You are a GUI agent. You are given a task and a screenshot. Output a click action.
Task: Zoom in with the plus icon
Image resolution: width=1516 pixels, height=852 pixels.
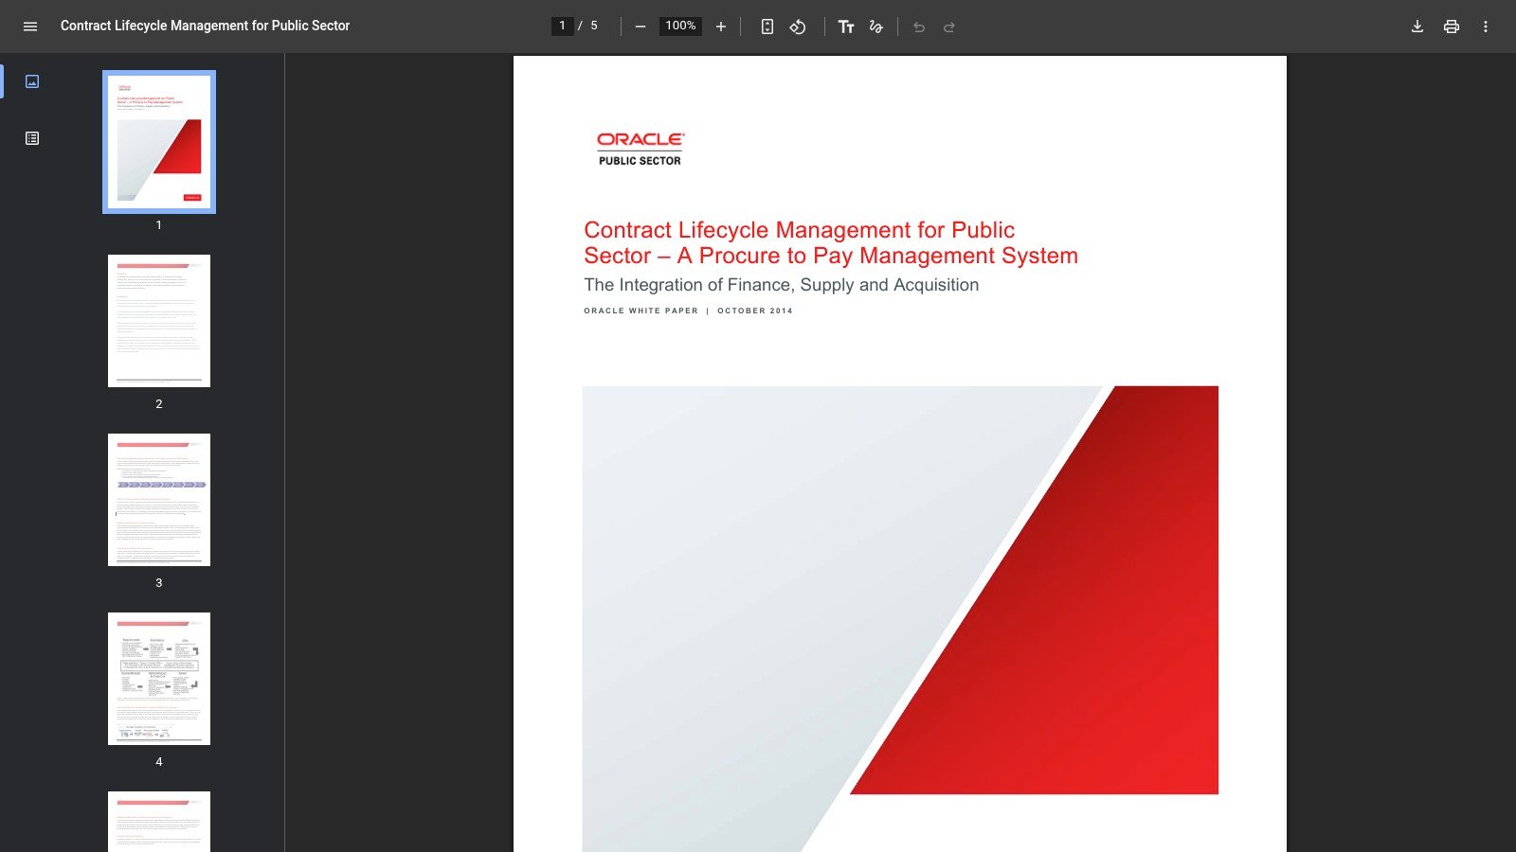721,27
